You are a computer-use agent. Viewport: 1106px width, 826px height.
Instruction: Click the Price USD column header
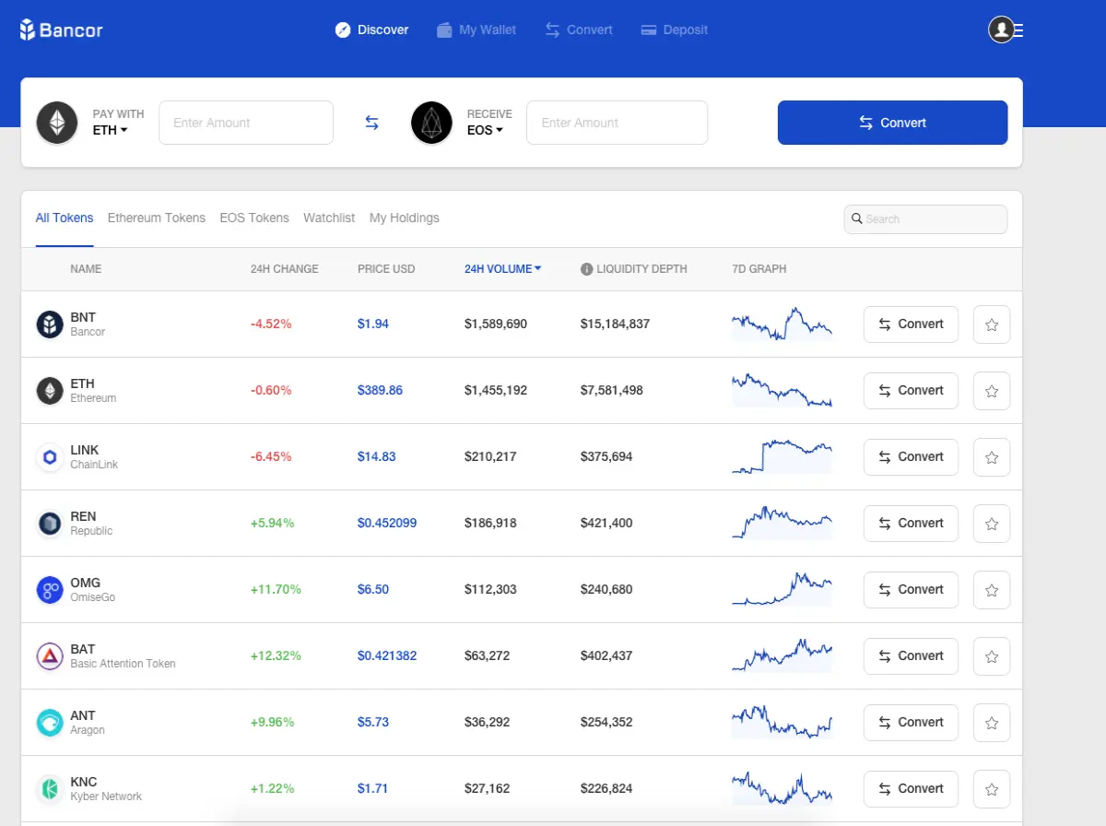[386, 269]
